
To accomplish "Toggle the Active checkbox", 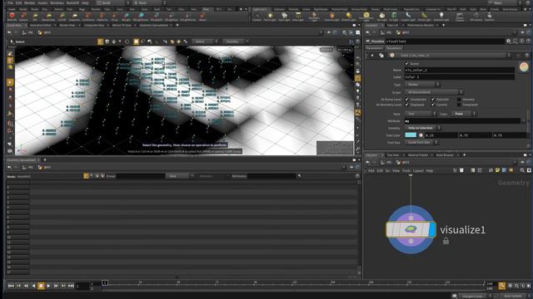I will pos(407,64).
